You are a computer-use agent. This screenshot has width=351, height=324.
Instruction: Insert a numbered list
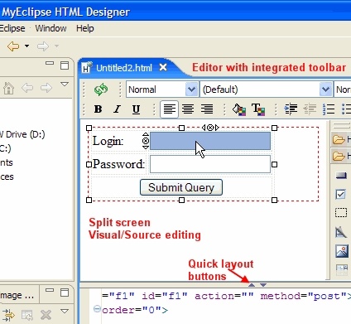(329, 109)
